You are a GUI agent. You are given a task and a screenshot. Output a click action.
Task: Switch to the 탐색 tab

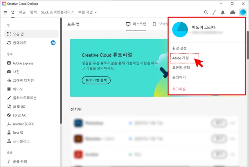pyautogui.click(x=33, y=12)
